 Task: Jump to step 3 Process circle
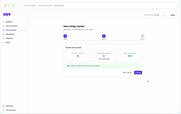(142, 36)
